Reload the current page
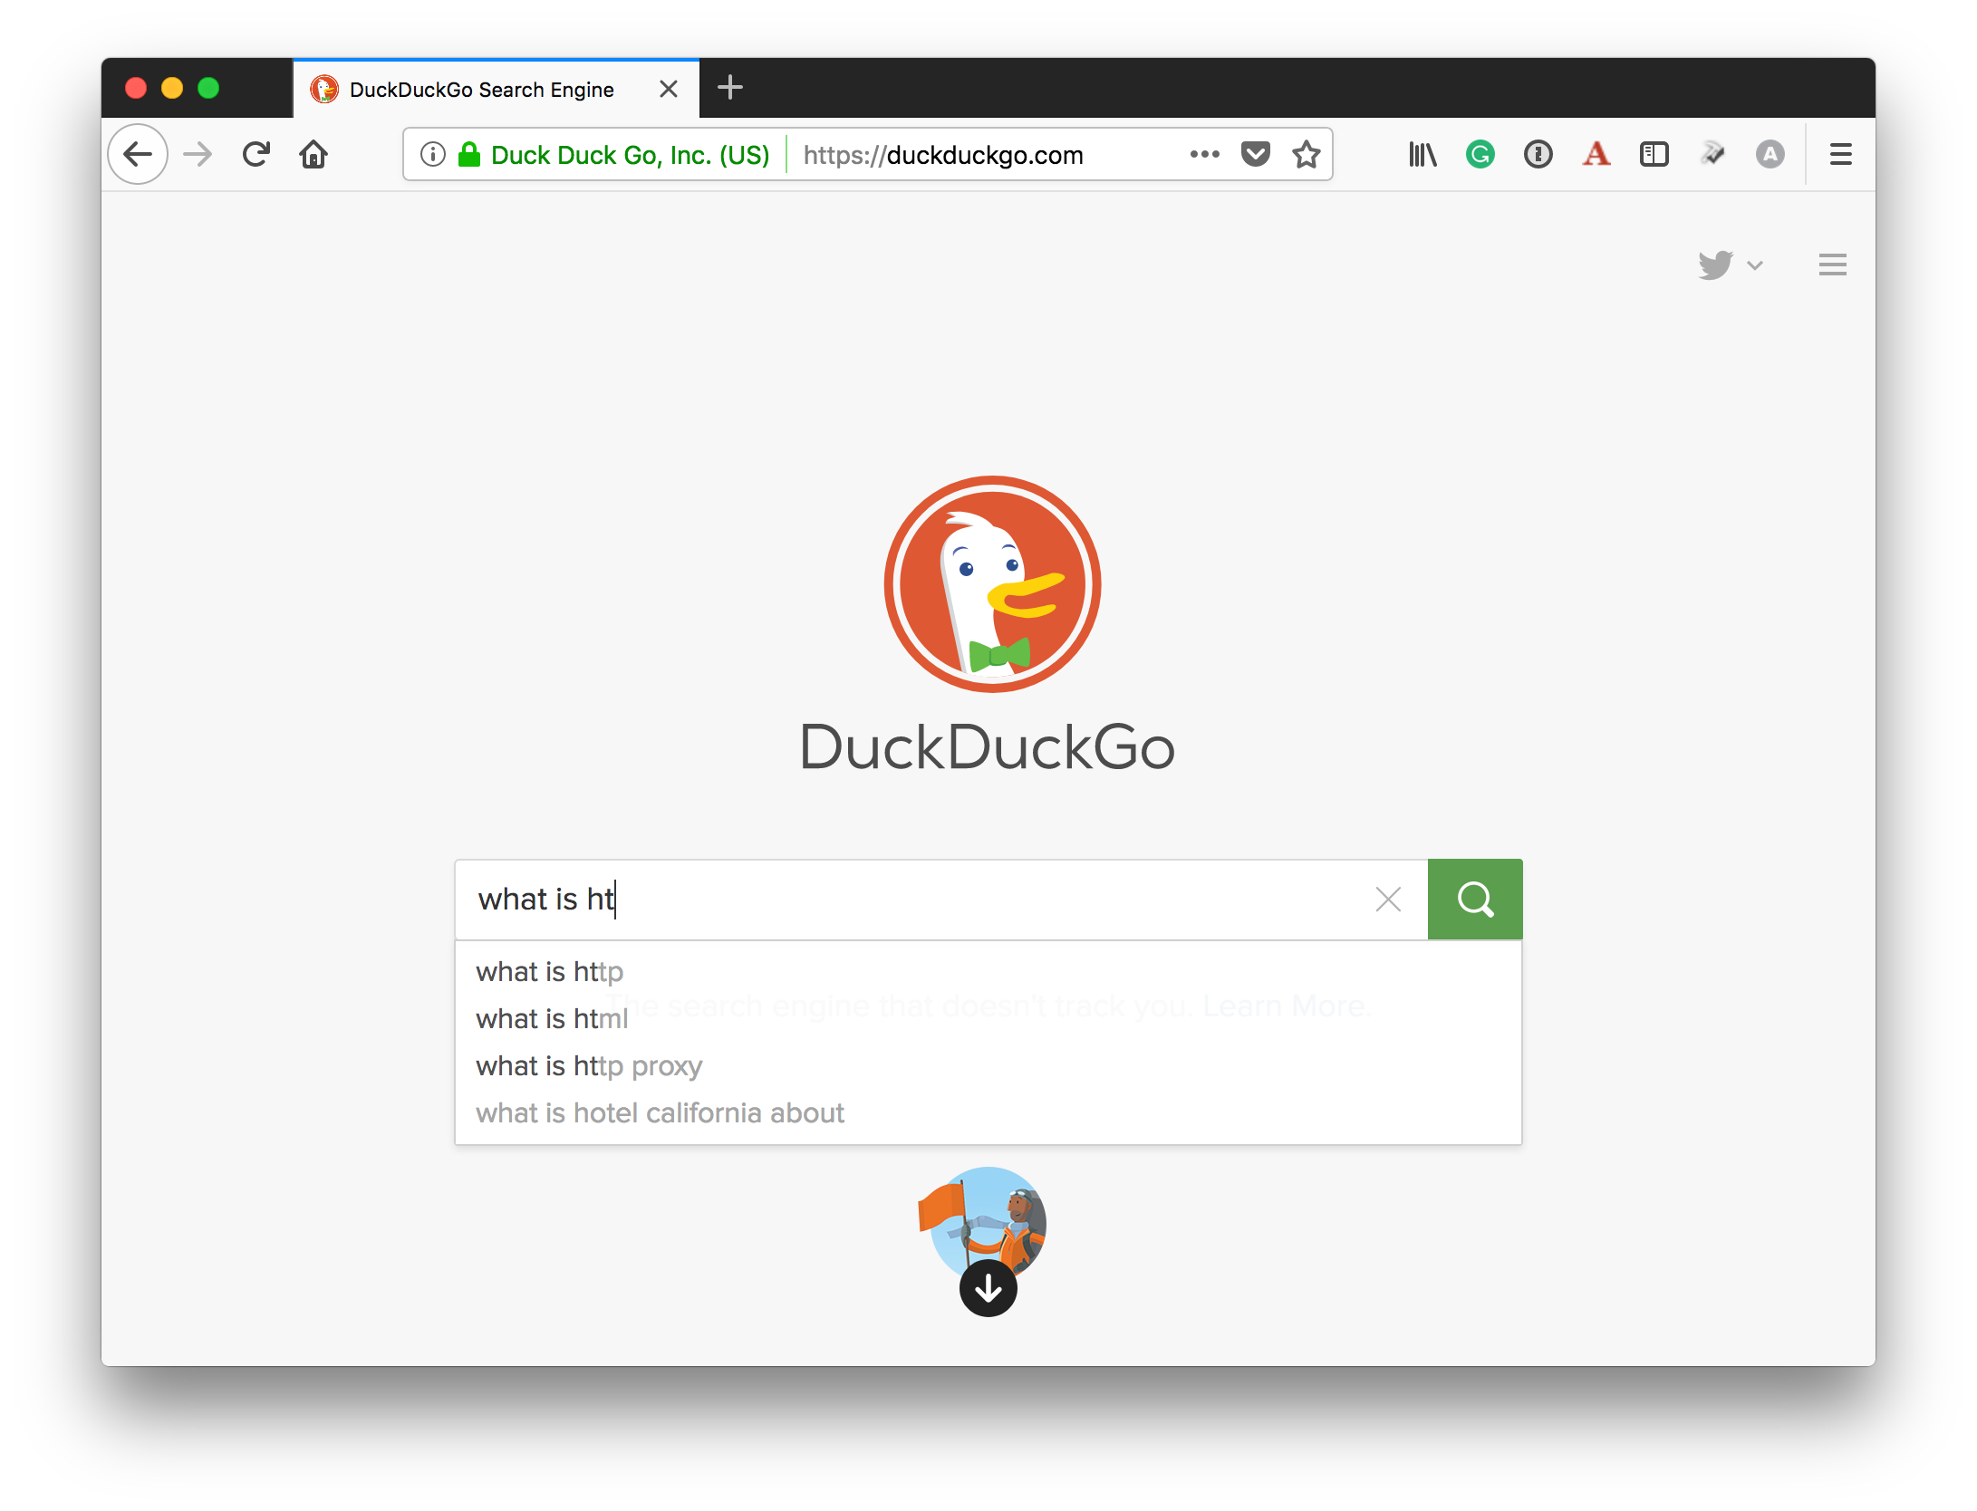Screen dimensions: 1977x1511 tap(256, 155)
